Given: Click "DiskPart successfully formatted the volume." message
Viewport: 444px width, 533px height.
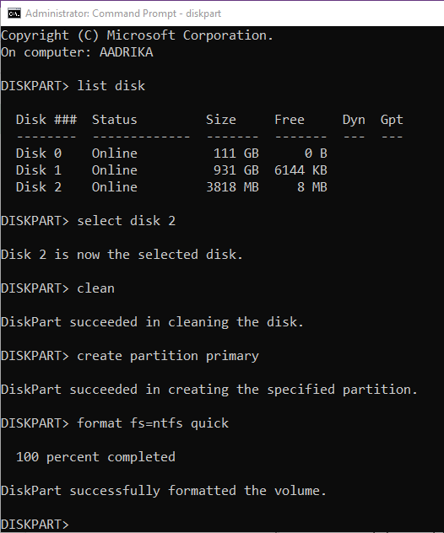Looking at the screenshot, I should click(x=164, y=491).
